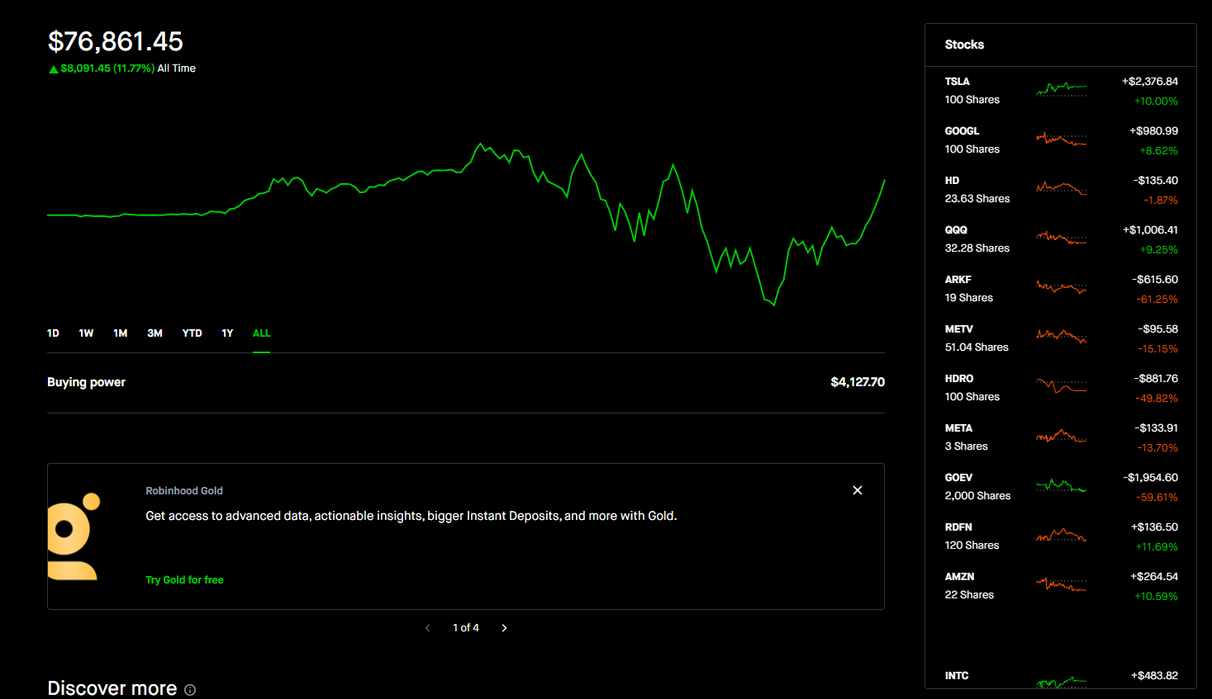Image resolution: width=1212 pixels, height=699 pixels.
Task: Click ARKF -61.25% percent change
Action: 1157,300
